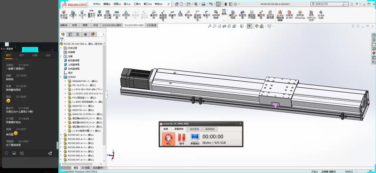The image size is (376, 173).
Task: Switch to 草图 (Sketch) ribbon tab
Action: (85, 25)
